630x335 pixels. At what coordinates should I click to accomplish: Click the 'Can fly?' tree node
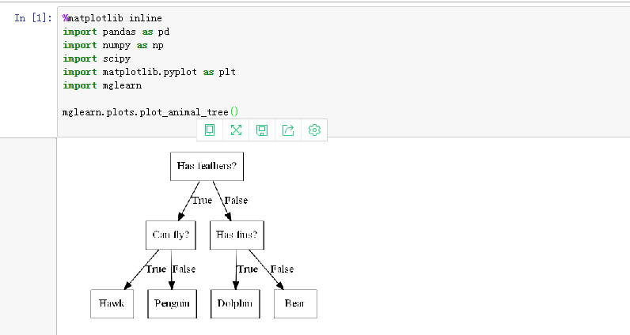171,235
